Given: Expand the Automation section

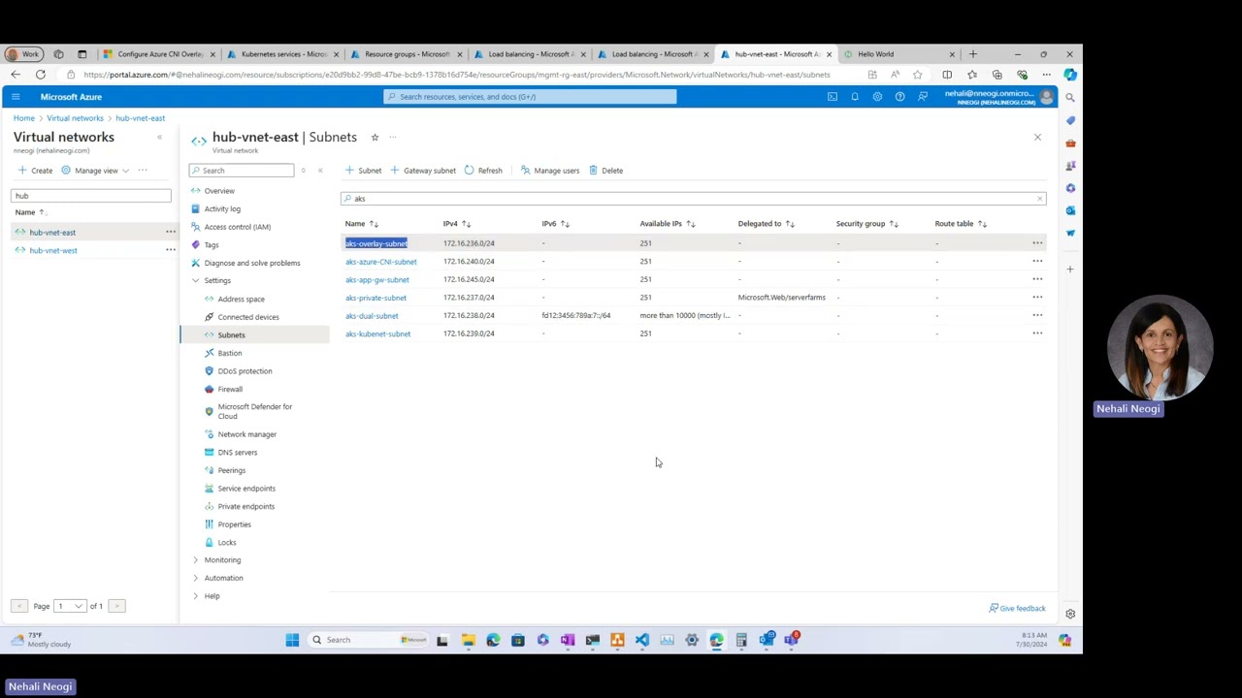Looking at the screenshot, I should pyautogui.click(x=195, y=578).
